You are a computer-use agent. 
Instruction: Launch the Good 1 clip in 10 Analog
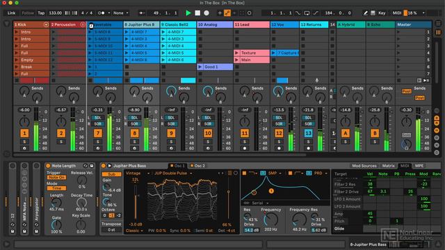[200, 67]
